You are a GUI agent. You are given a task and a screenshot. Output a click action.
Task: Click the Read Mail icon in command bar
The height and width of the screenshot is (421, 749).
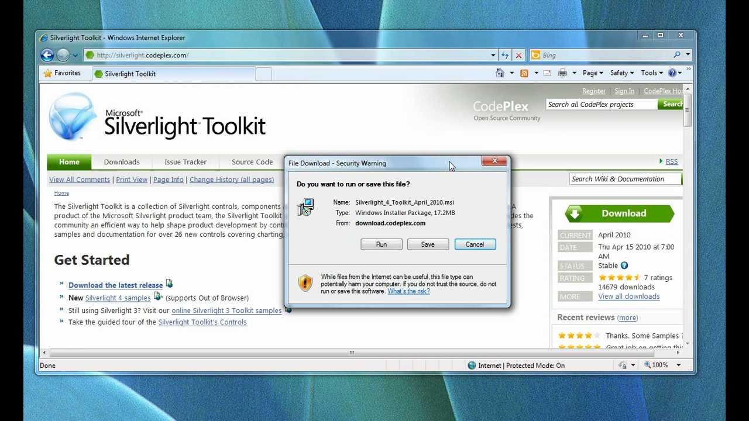547,73
